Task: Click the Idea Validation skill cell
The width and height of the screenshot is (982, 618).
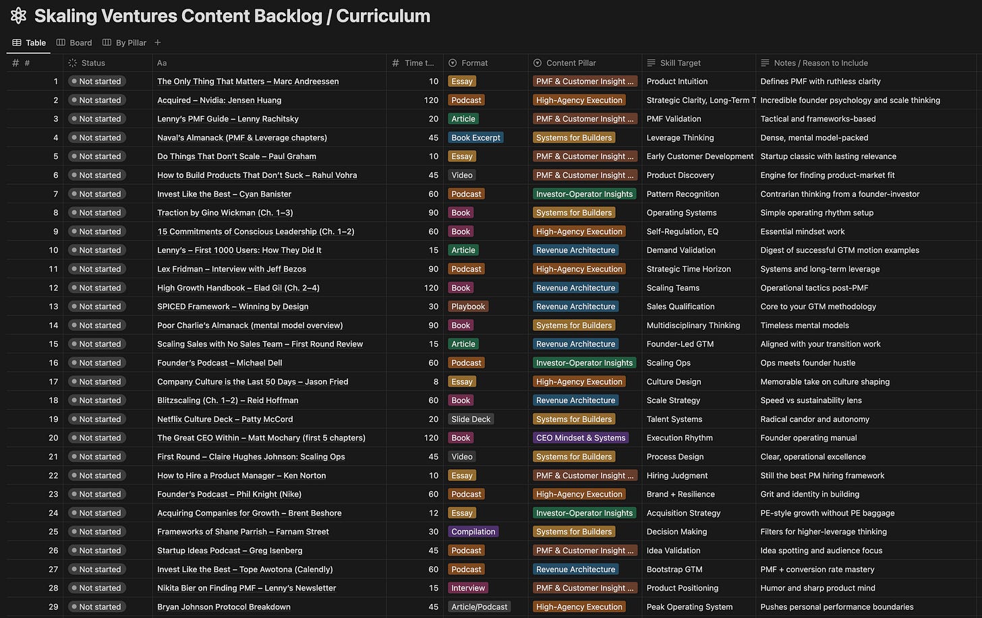Action: (x=673, y=551)
